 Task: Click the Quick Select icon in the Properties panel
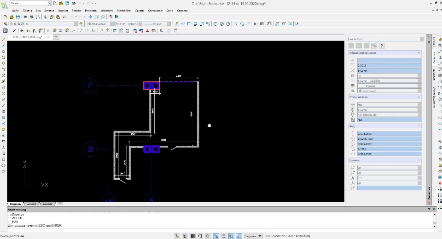(374, 46)
